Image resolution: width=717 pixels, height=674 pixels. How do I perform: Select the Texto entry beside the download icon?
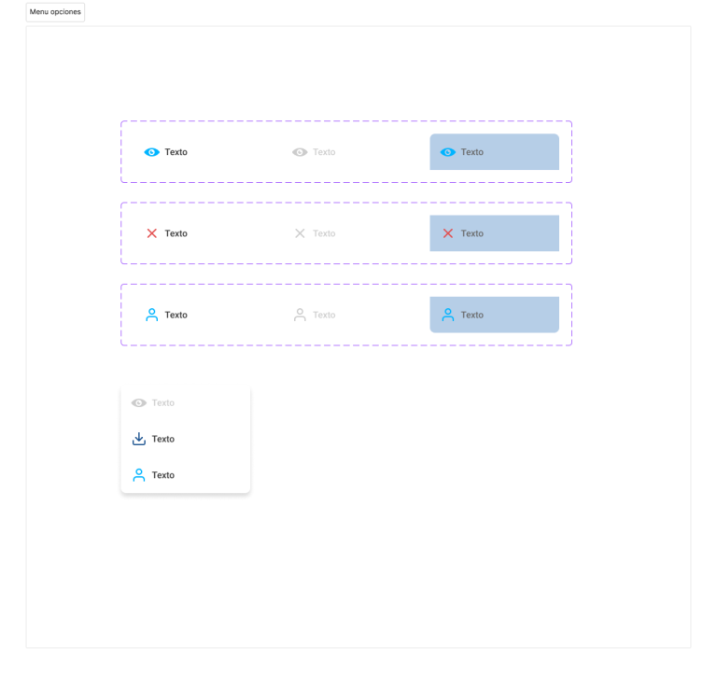click(x=163, y=439)
